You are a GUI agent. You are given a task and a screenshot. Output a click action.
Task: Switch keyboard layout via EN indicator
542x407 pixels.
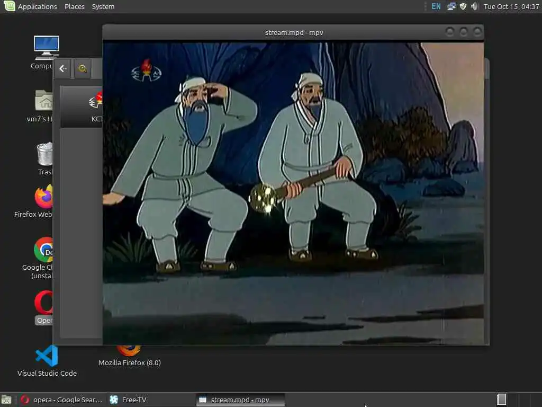tap(436, 6)
